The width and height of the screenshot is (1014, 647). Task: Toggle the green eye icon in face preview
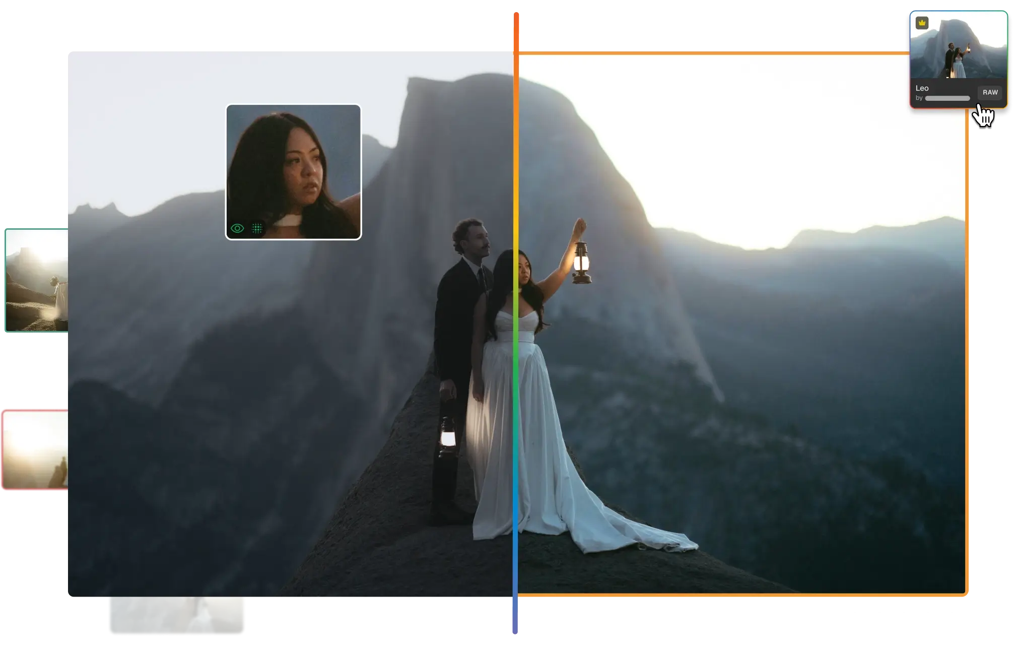click(x=237, y=228)
